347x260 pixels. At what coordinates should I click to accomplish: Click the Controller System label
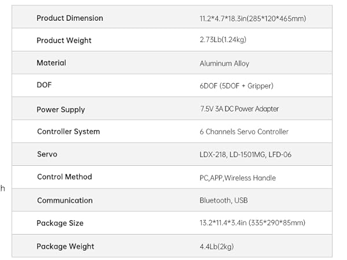68,132
